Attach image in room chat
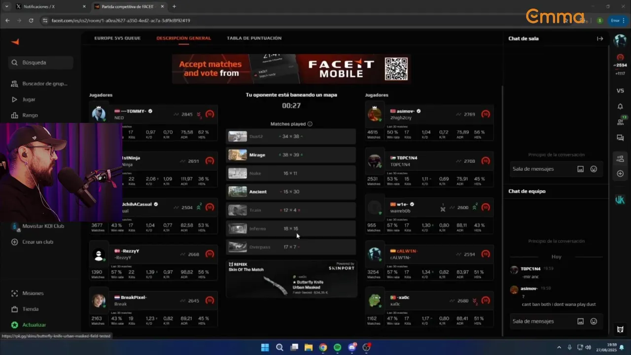Image resolution: width=631 pixels, height=355 pixels. pyautogui.click(x=580, y=169)
